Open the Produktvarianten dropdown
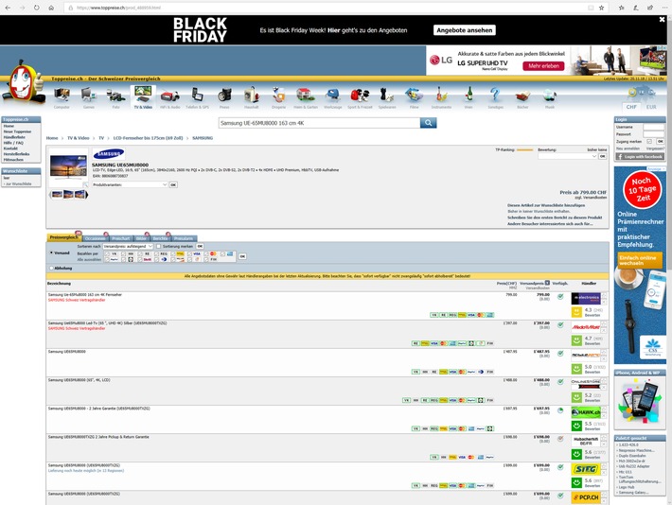This screenshot has height=505, width=672. click(129, 185)
